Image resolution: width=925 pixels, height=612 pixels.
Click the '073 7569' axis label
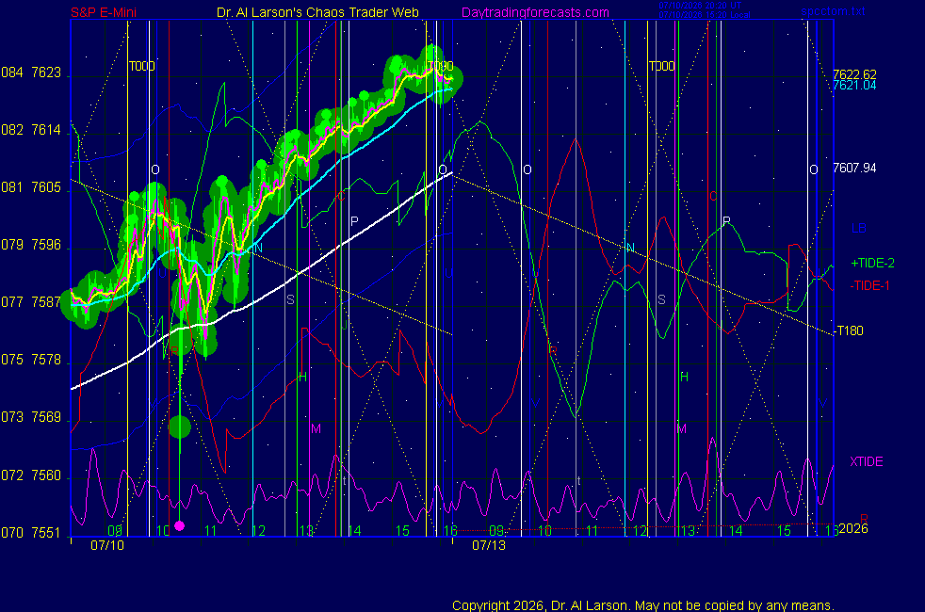point(31,417)
